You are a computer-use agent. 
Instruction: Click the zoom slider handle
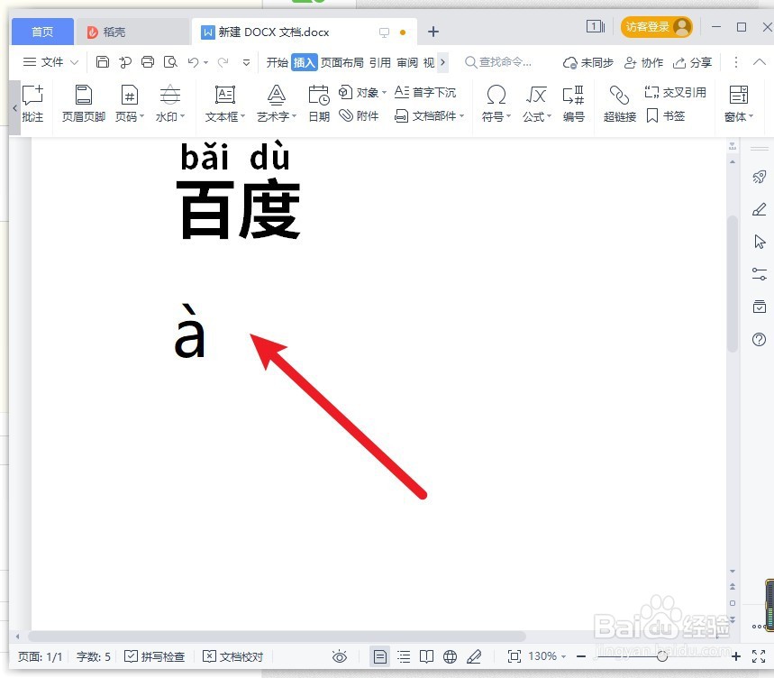662,656
